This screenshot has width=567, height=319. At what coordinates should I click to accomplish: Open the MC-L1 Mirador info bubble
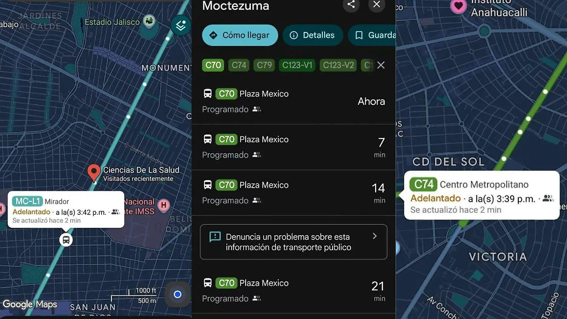[x=66, y=209]
